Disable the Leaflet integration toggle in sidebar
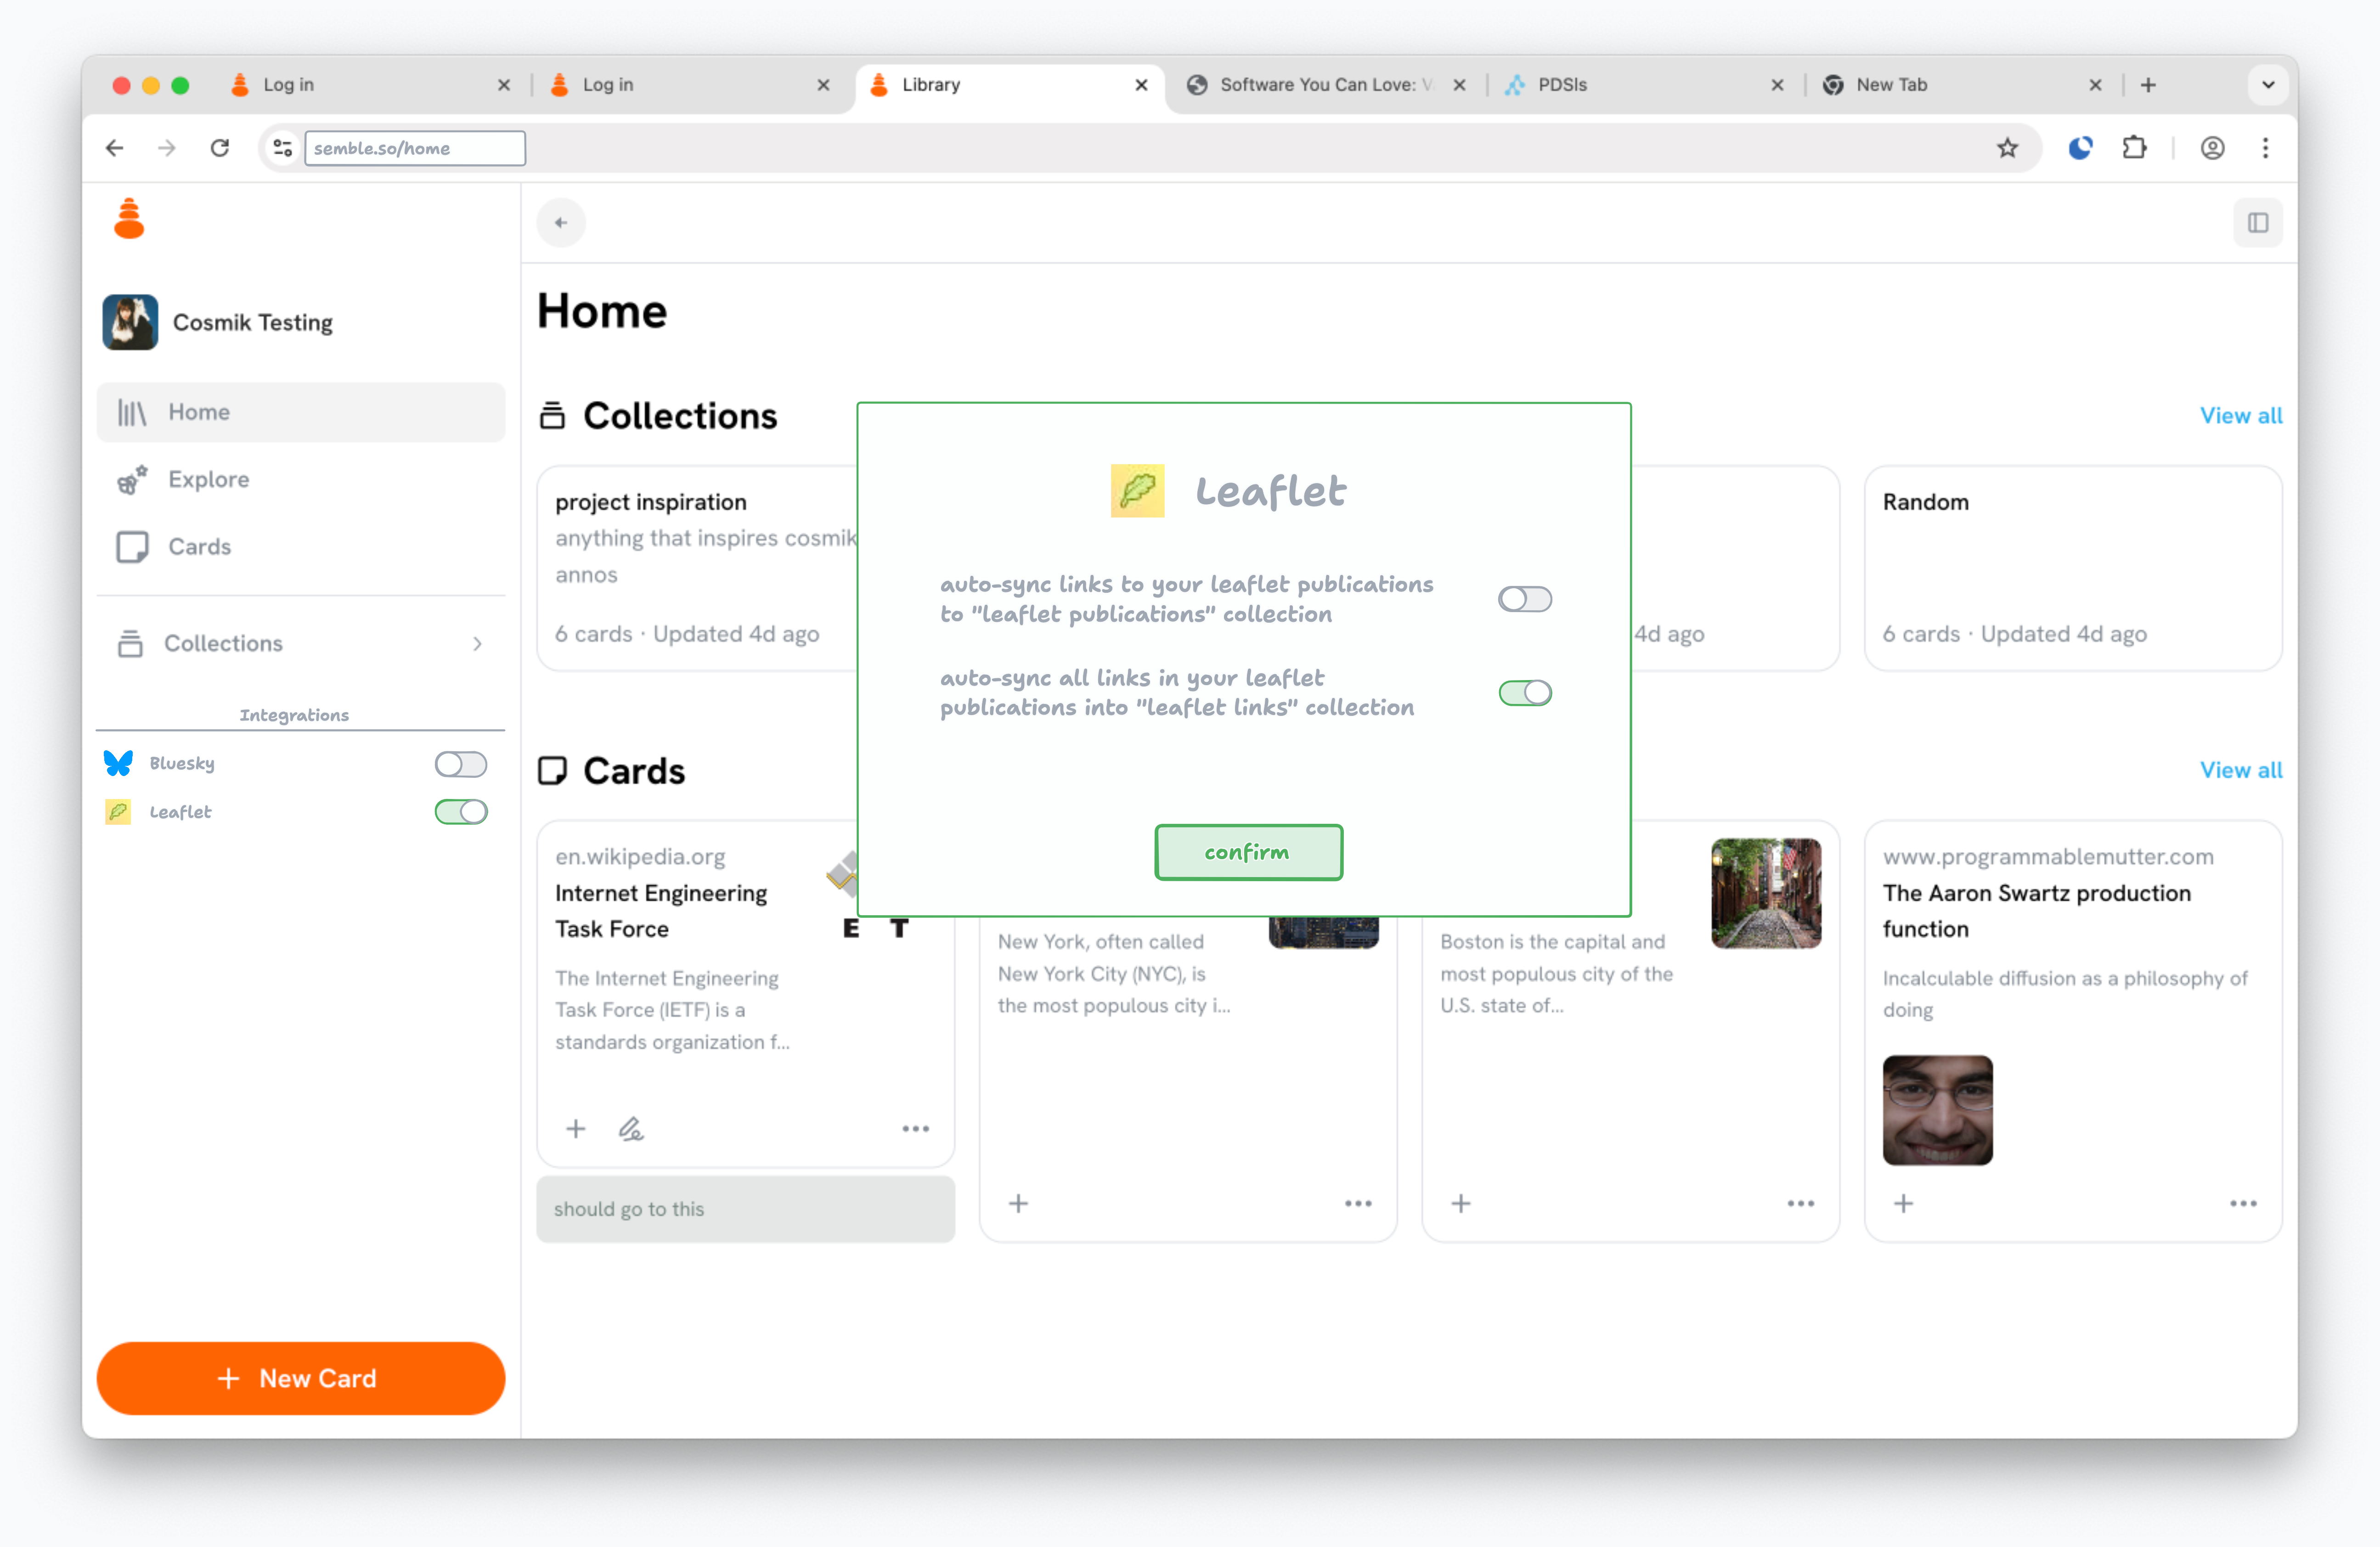 pyautogui.click(x=460, y=812)
